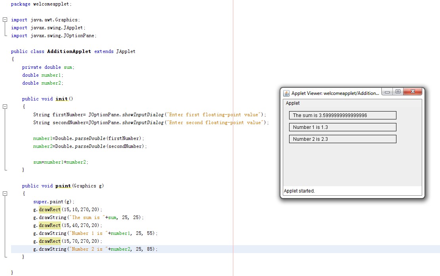Viewport: 440px width, 276px height.
Task: Click the 'import javax.swing.JOptionPane;' line
Action: 53,36
